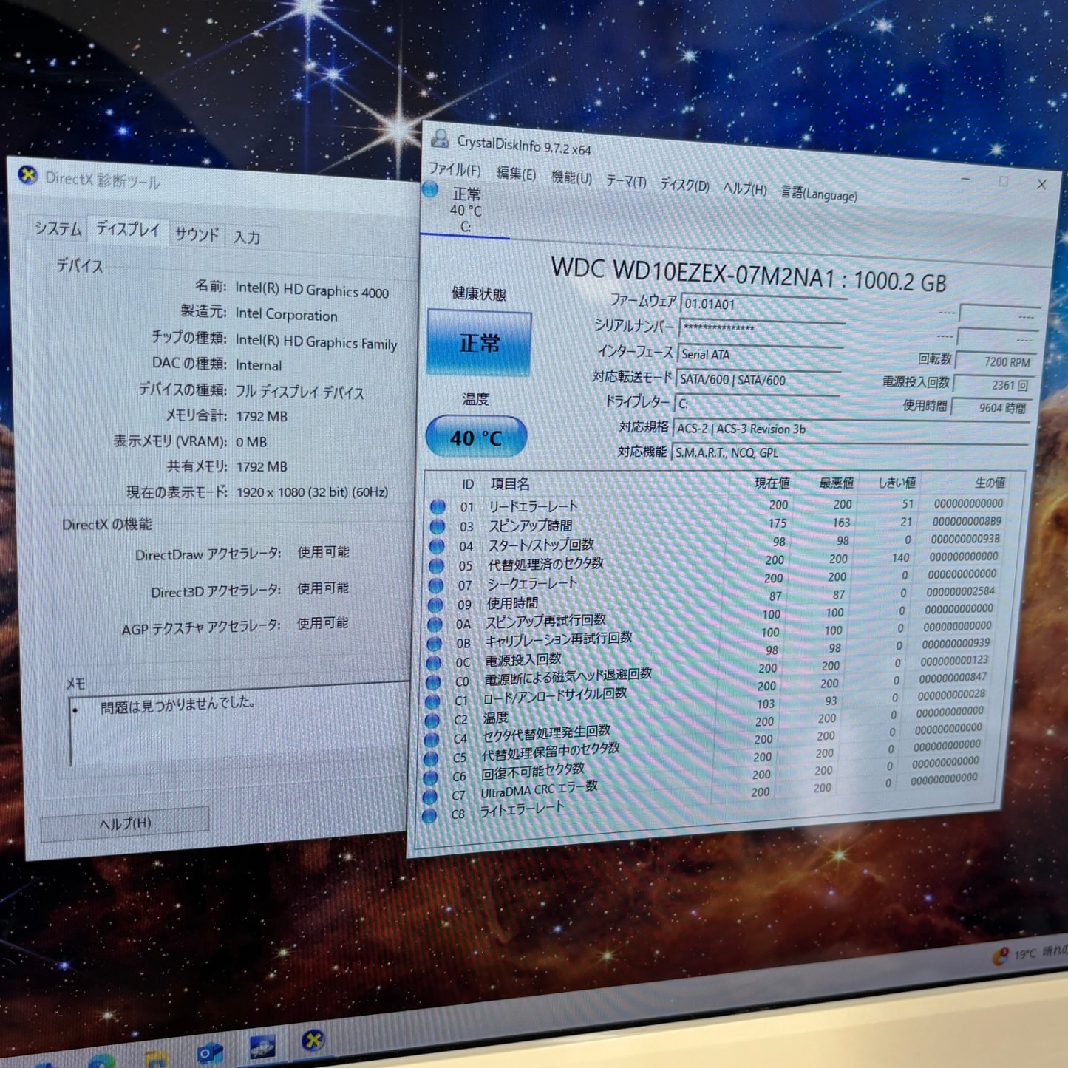Click the blue status circle above drive C:
The width and height of the screenshot is (1068, 1068).
[x=430, y=189]
